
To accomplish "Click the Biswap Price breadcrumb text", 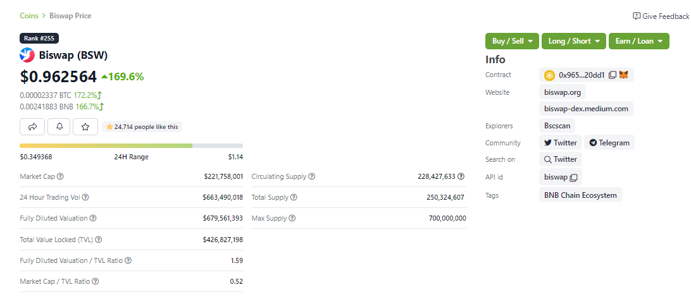I will tap(70, 16).
